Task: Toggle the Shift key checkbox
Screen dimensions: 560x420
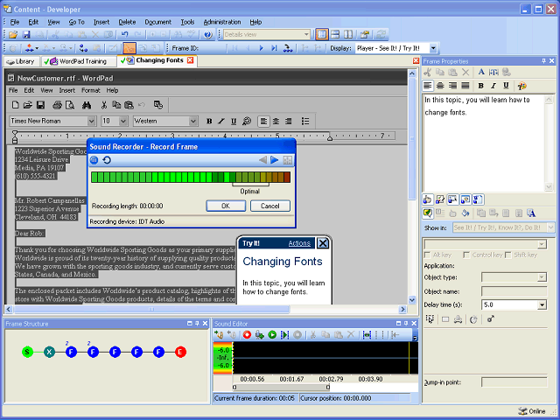Action: pos(508,255)
